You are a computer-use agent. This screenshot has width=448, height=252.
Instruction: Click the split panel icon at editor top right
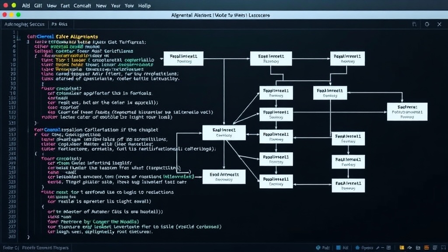(x=414, y=24)
